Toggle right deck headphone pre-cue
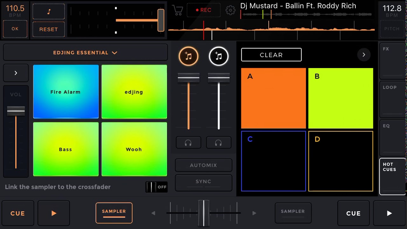Screen dimensions: 407x229 click(x=218, y=143)
